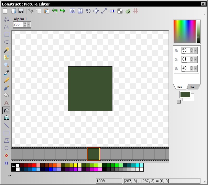The height and width of the screenshot is (185, 208).
Task: Open the G value dropdown arrow
Action: tap(195, 59)
